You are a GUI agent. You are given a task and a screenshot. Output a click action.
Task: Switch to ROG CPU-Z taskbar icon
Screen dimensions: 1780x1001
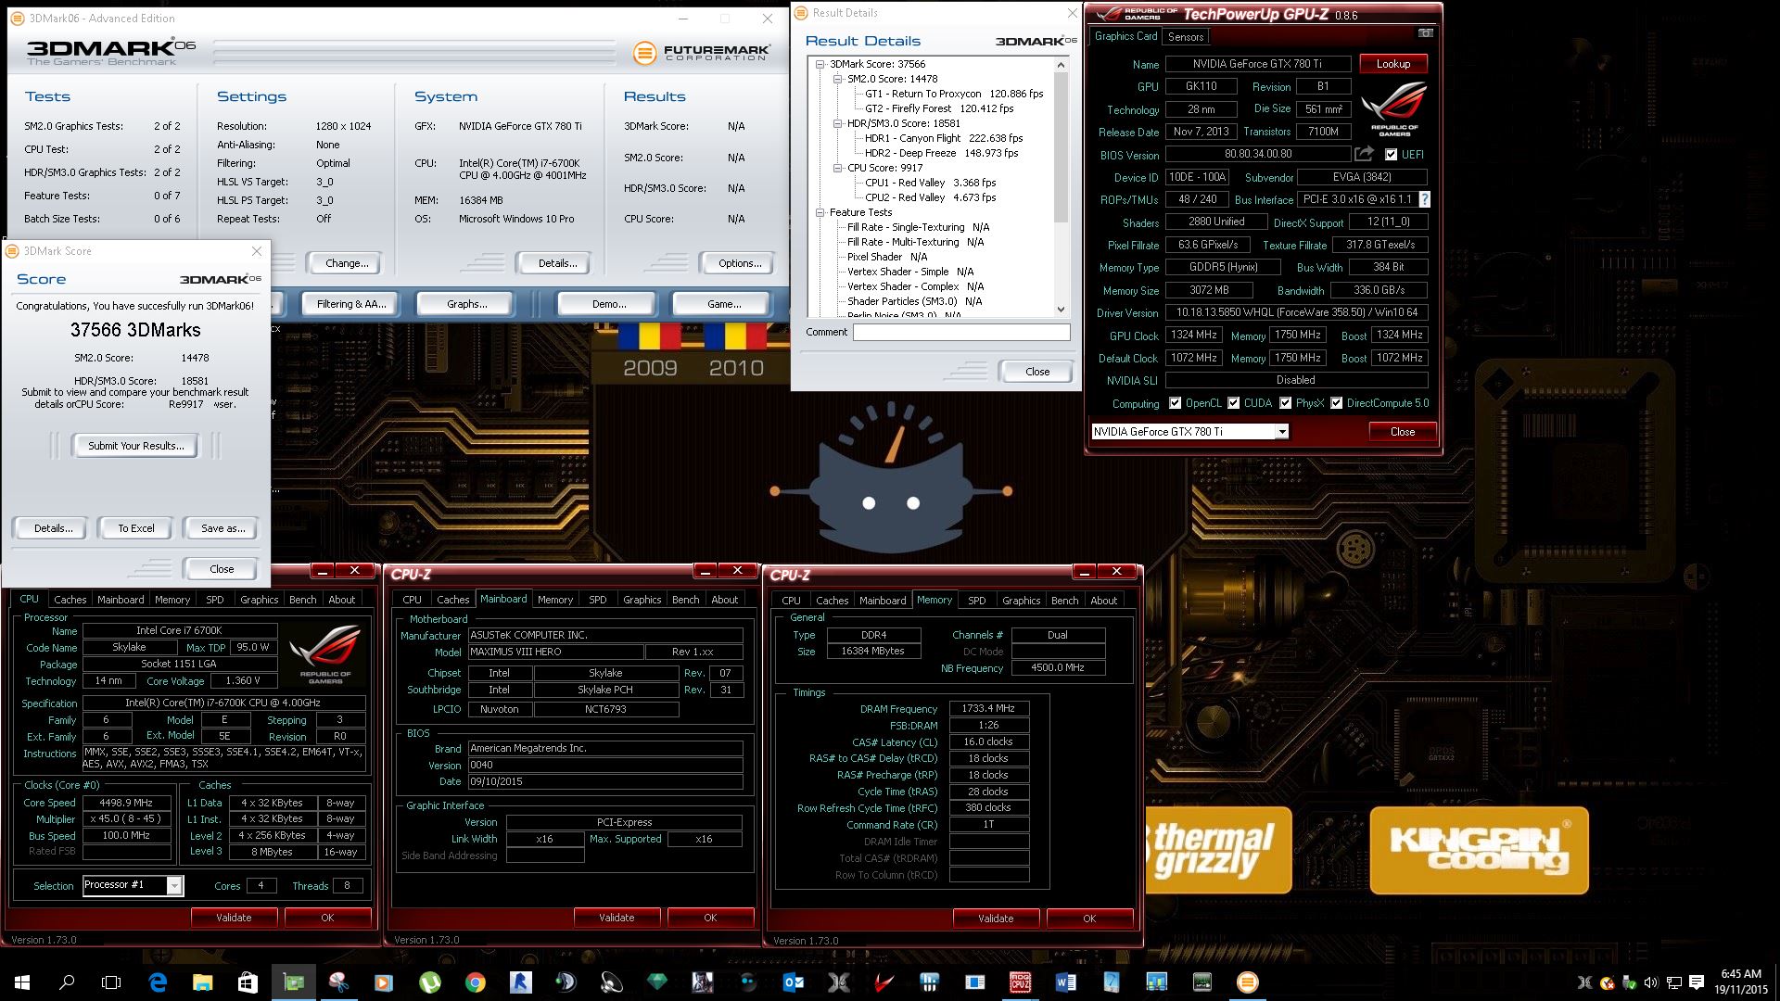(x=1020, y=982)
